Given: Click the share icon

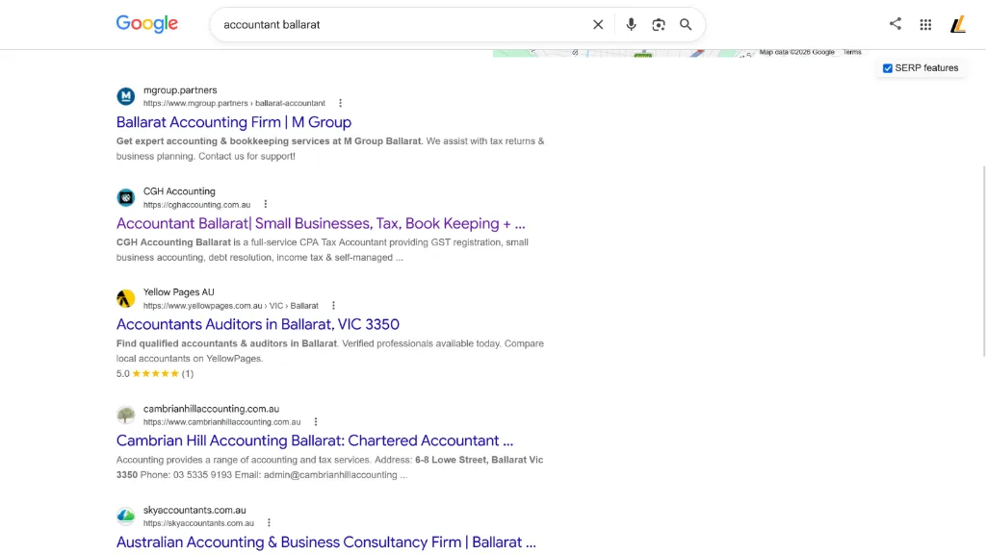Looking at the screenshot, I should pyautogui.click(x=895, y=24).
